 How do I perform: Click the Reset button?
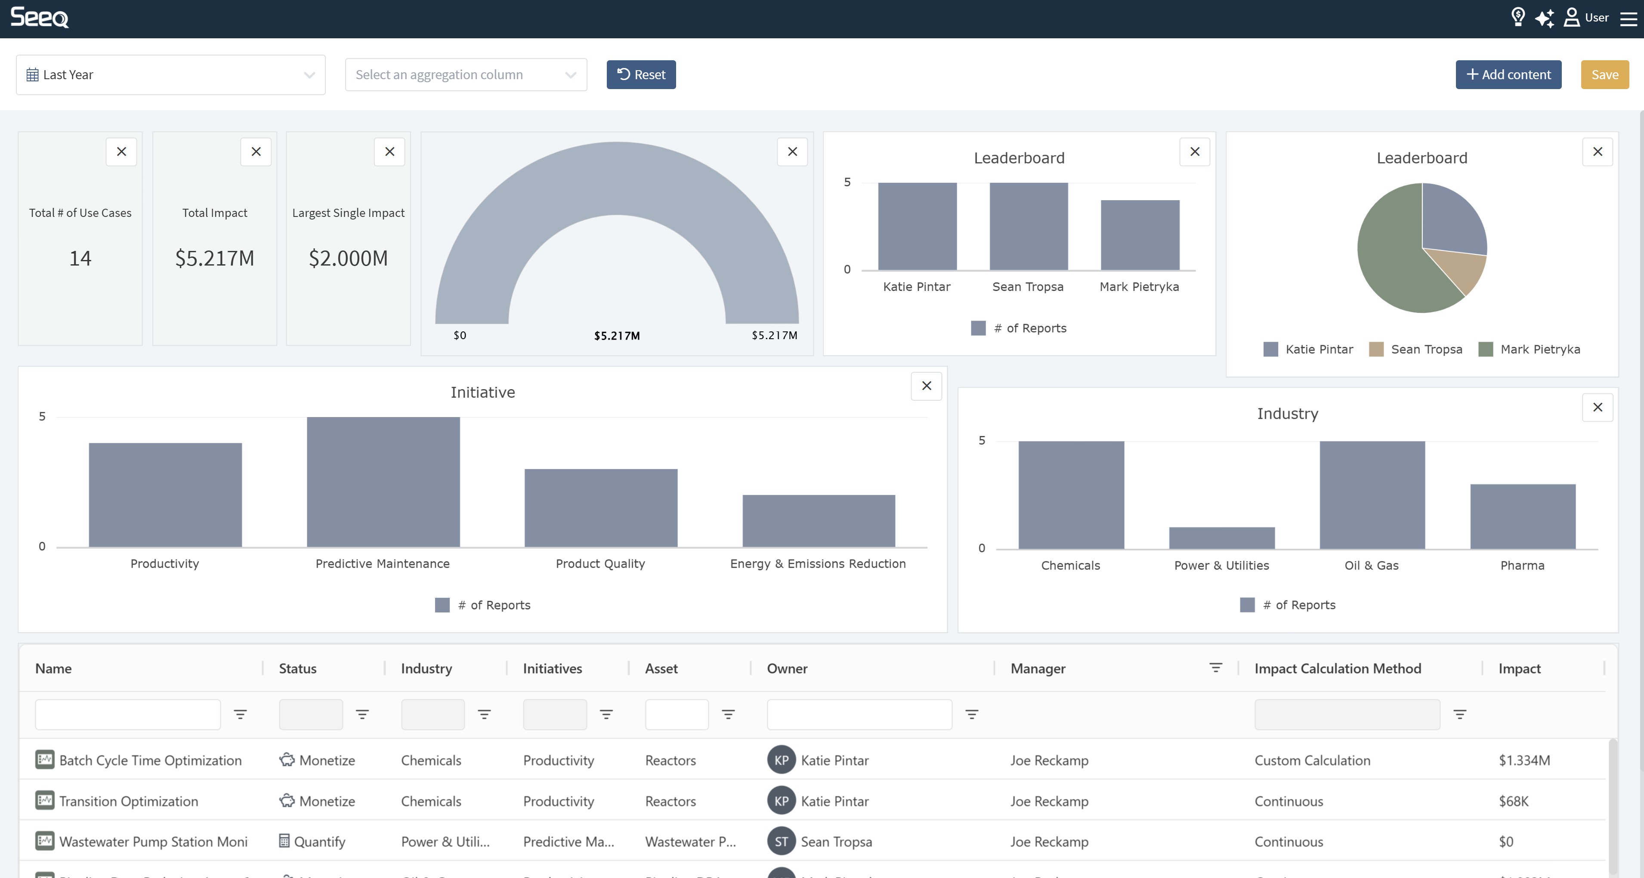(x=641, y=74)
